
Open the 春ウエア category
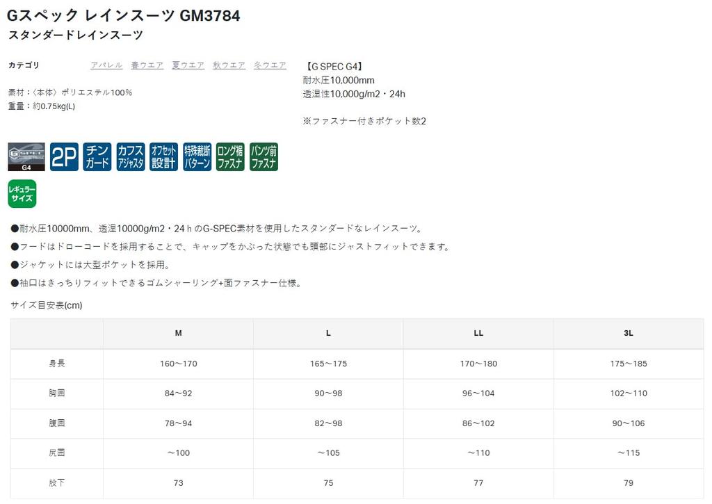pyautogui.click(x=147, y=65)
